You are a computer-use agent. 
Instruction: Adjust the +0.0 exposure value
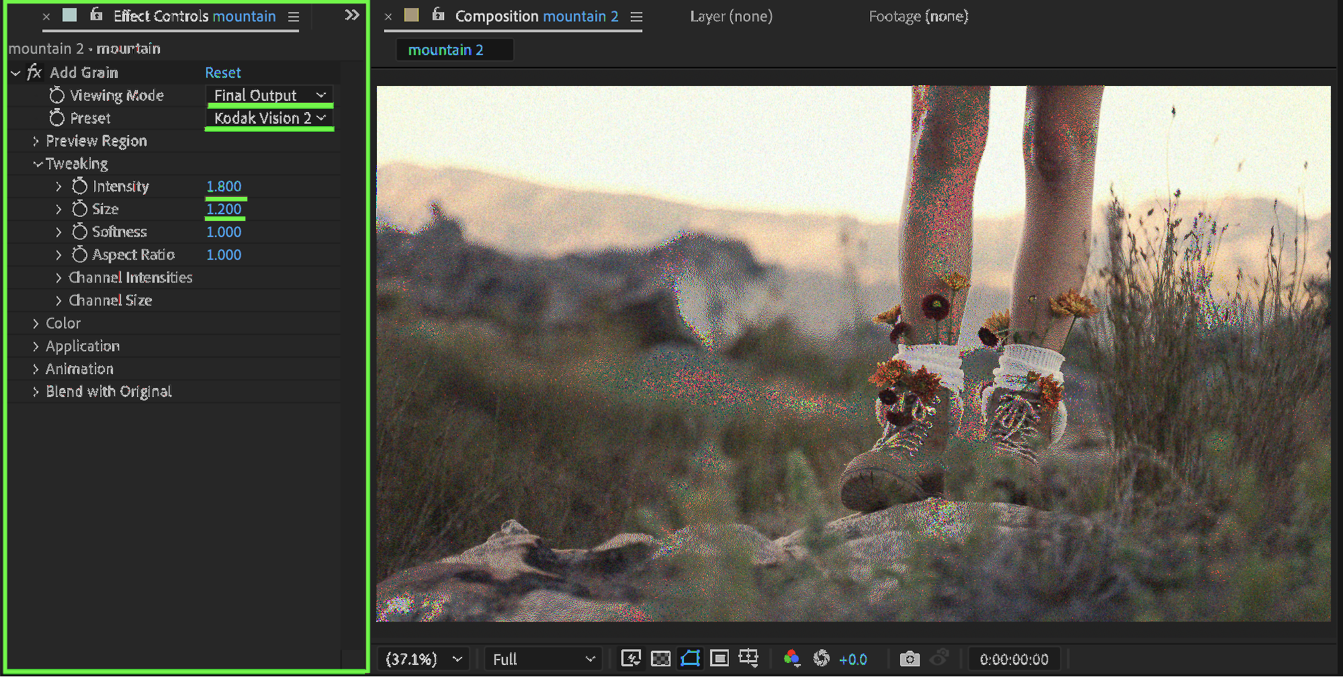click(x=853, y=660)
